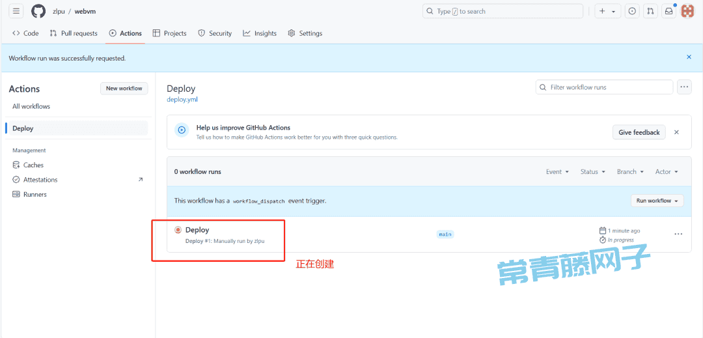Go to GitHub home via Octocat logo
Image resolution: width=703 pixels, height=338 pixels.
click(38, 11)
